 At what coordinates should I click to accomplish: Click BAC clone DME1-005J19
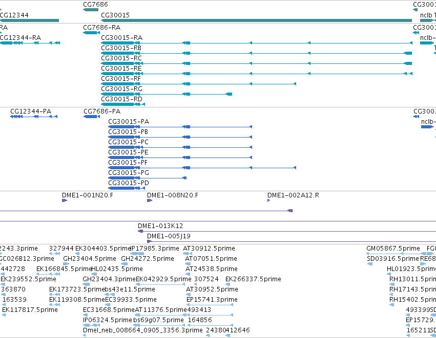coord(169,236)
